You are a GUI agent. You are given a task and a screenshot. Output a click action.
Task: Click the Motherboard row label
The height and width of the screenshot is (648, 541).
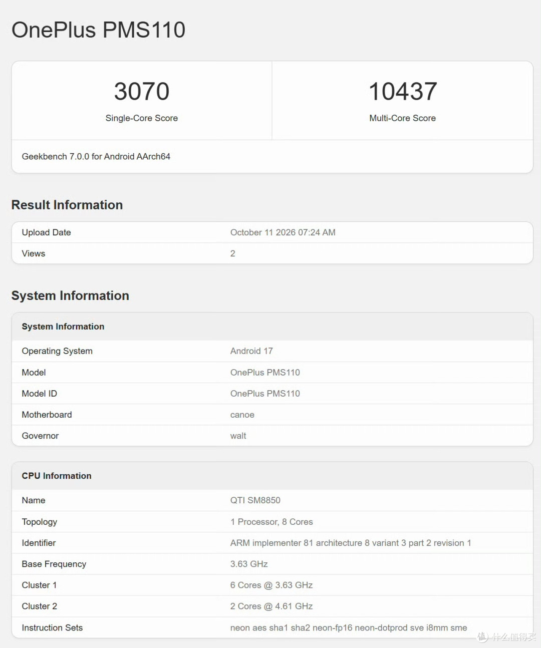point(47,415)
